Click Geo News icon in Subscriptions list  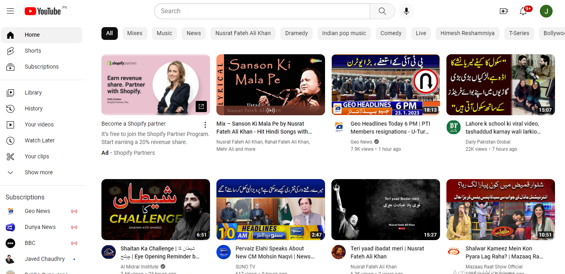10,211
